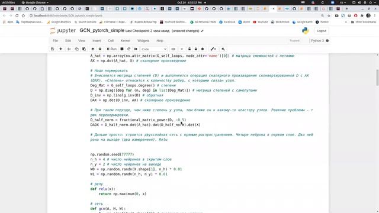The width and height of the screenshot is (379, 213).
Task: Expand the small dropdown after the keyboard icon
Action: coord(182,49)
